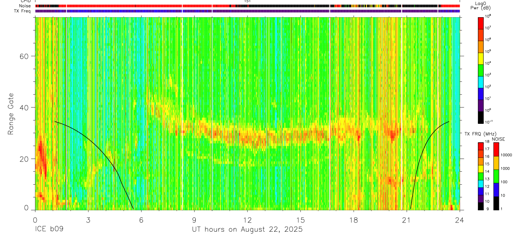The image size is (517, 238).
Task: Click the 'NOISE' legend title
Action: point(498,139)
